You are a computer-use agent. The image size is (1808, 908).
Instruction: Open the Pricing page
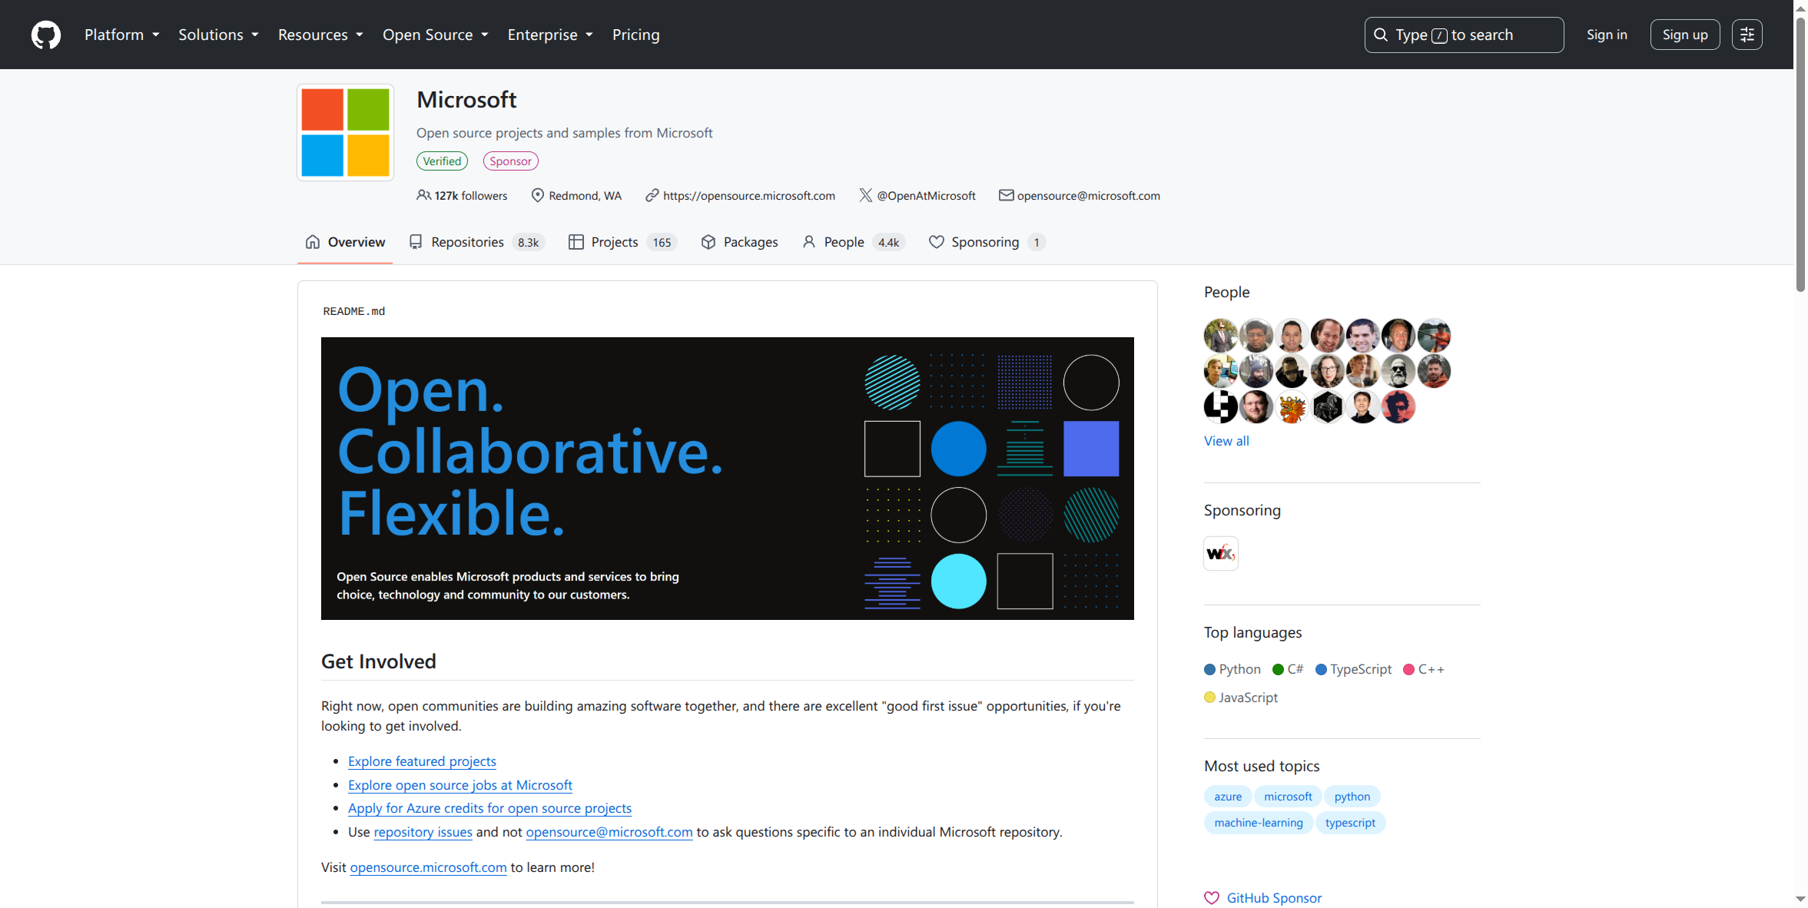point(635,35)
